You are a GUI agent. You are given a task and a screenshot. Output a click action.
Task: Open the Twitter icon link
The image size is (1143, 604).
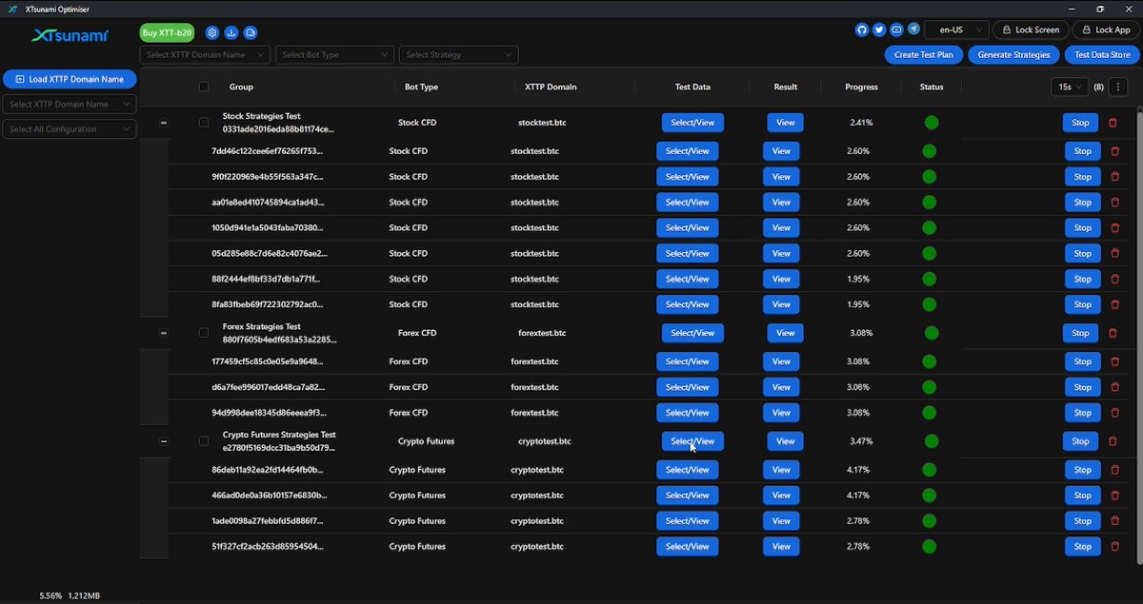pos(879,29)
